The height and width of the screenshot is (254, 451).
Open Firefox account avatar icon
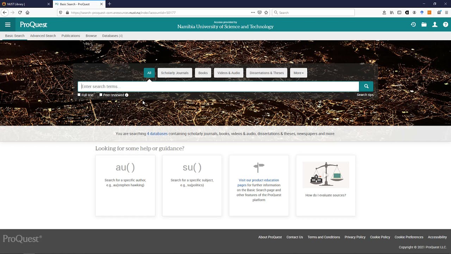tap(414, 12)
